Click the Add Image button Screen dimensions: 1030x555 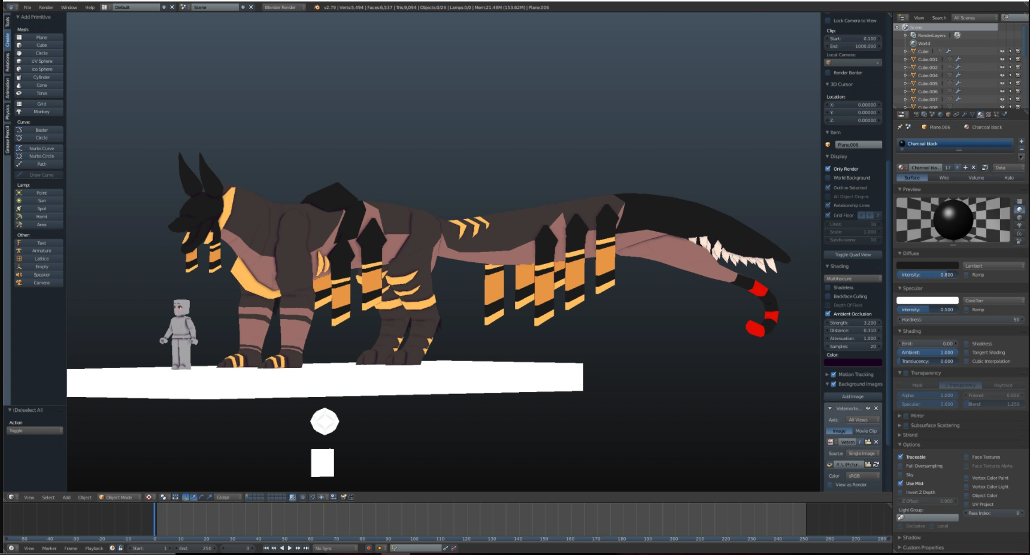(853, 396)
